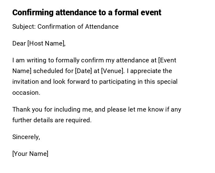Screen dimensions: 215x173
Task: Click the heading "Confirming attendance to a formal event"
Action: [x=87, y=13]
